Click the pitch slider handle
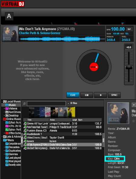The image size is (136, 179). click(x=129, y=67)
